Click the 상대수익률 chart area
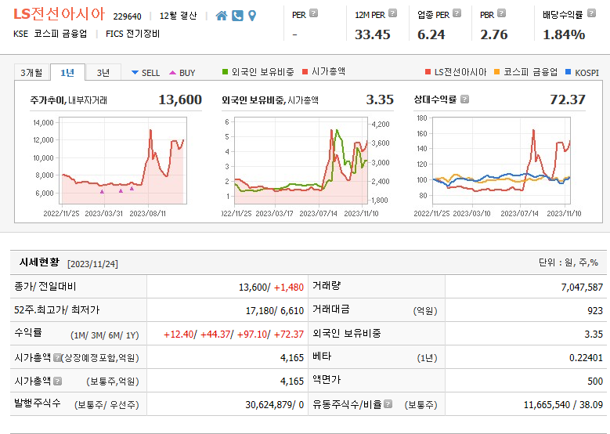The image size is (610, 434). coord(501,161)
